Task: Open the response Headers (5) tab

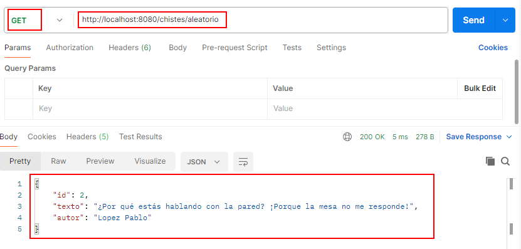Action: click(87, 137)
